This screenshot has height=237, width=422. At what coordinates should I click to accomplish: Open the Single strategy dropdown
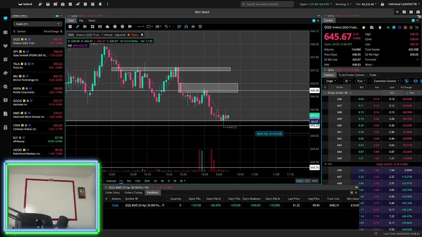331,81
